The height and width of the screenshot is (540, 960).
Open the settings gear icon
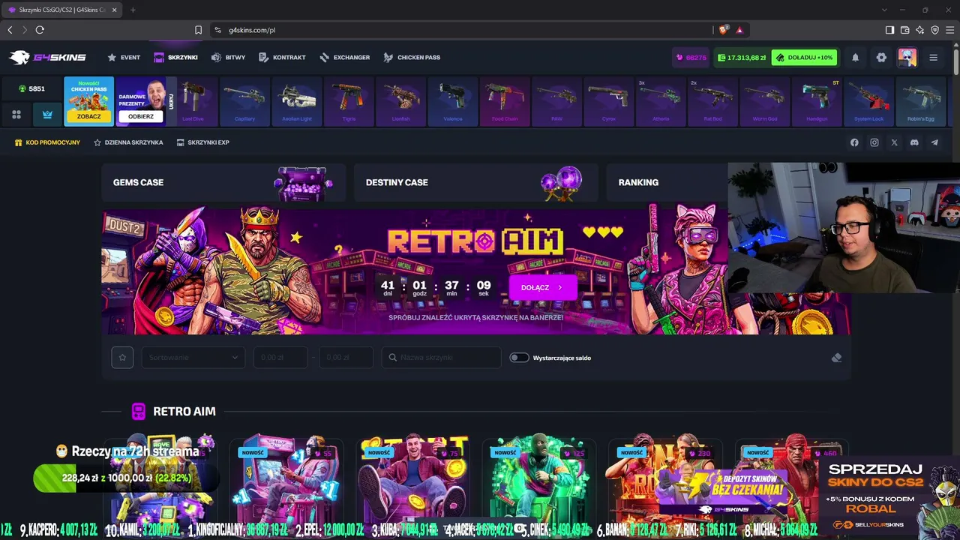coord(881,58)
